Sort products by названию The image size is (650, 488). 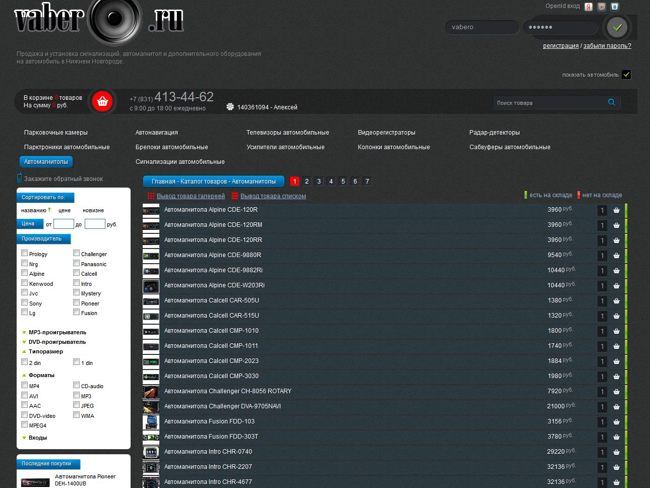coord(34,210)
